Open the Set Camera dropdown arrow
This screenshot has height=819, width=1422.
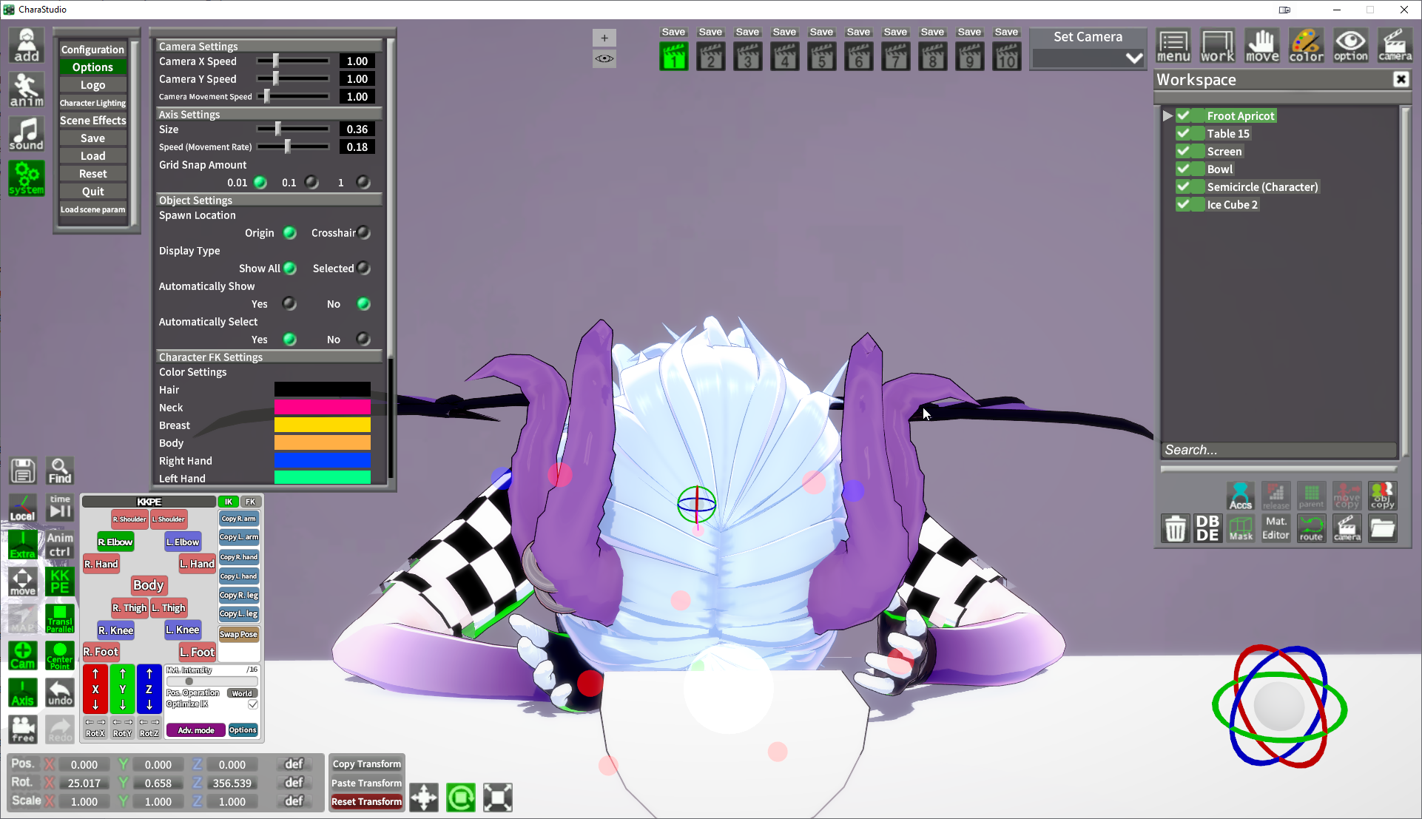tap(1133, 58)
